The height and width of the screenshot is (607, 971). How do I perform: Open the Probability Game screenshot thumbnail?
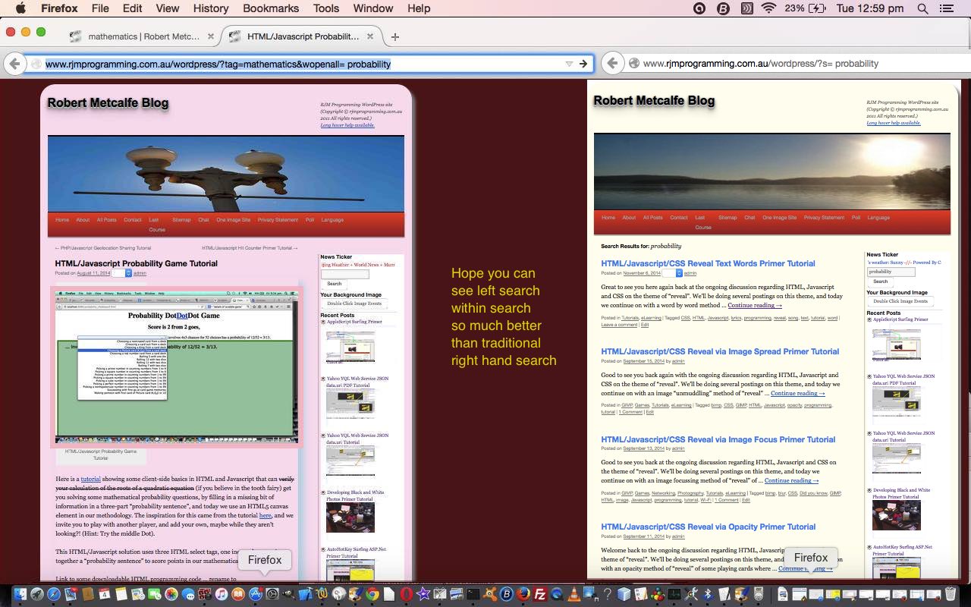click(x=176, y=366)
